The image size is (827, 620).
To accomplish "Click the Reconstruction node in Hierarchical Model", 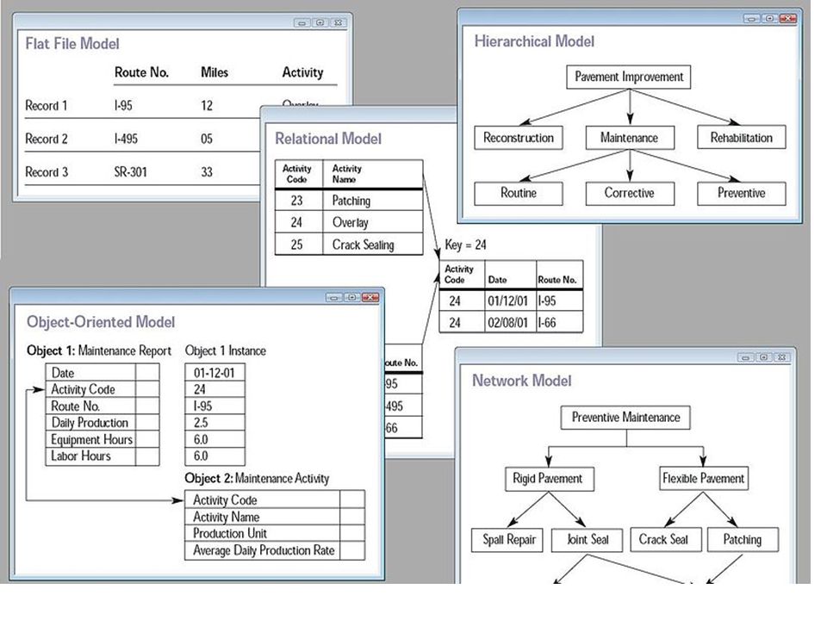I will (x=519, y=138).
